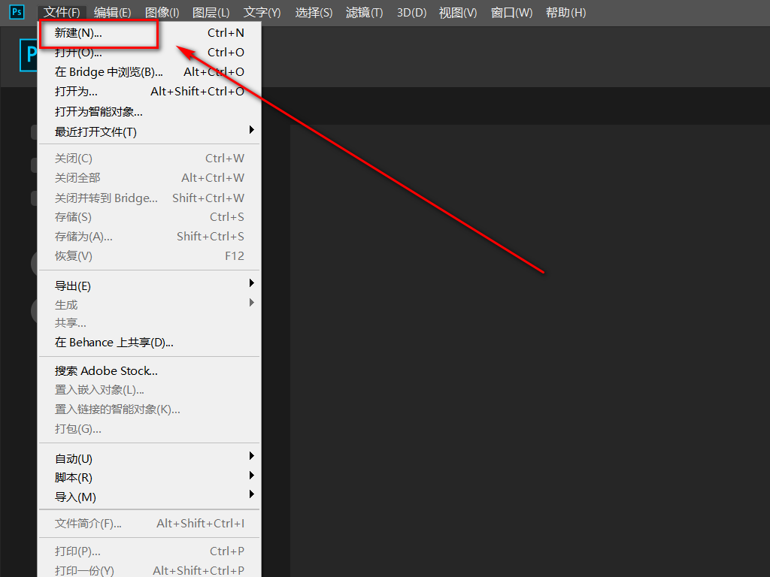This screenshot has width=770, height=577.
Task: Select 打开为智能对象... entry
Action: (x=150, y=112)
